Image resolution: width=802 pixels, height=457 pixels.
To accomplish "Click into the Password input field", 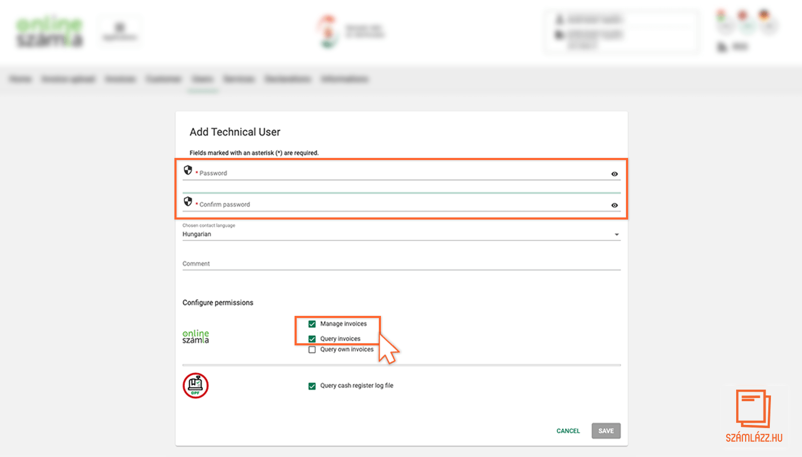I will [x=400, y=173].
